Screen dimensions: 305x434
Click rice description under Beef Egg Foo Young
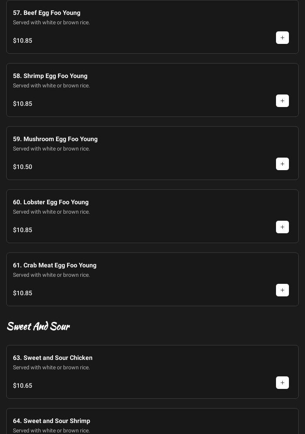pyautogui.click(x=51, y=23)
